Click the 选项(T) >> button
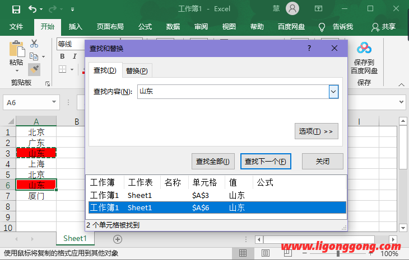 coord(317,131)
